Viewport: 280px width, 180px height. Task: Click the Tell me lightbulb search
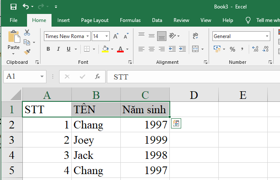[x=248, y=20]
